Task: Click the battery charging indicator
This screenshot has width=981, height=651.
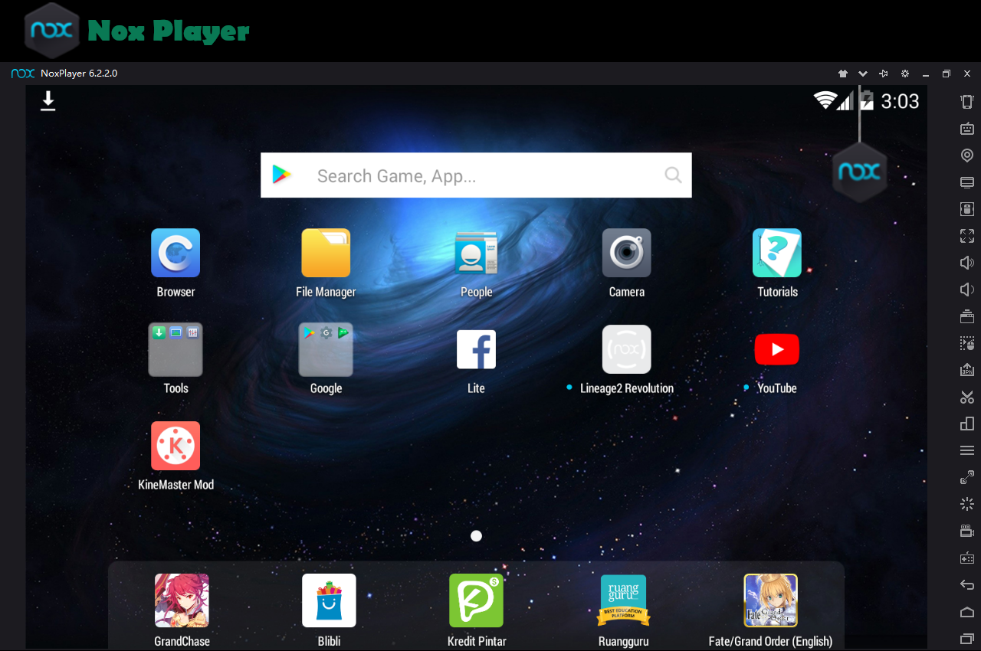Action: 866,100
